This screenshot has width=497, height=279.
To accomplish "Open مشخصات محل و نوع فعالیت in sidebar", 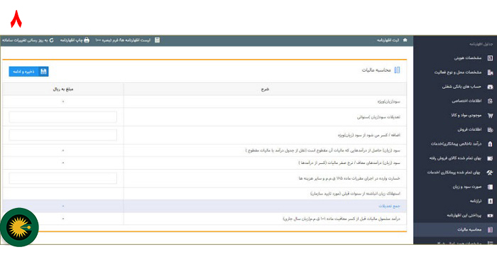I will 458,72.
